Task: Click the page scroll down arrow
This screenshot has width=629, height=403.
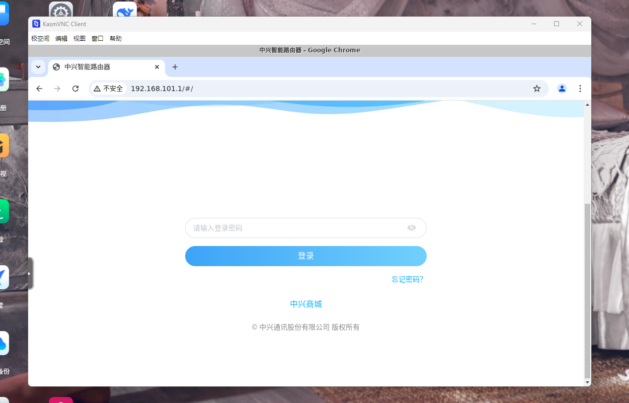Action: tap(587, 382)
